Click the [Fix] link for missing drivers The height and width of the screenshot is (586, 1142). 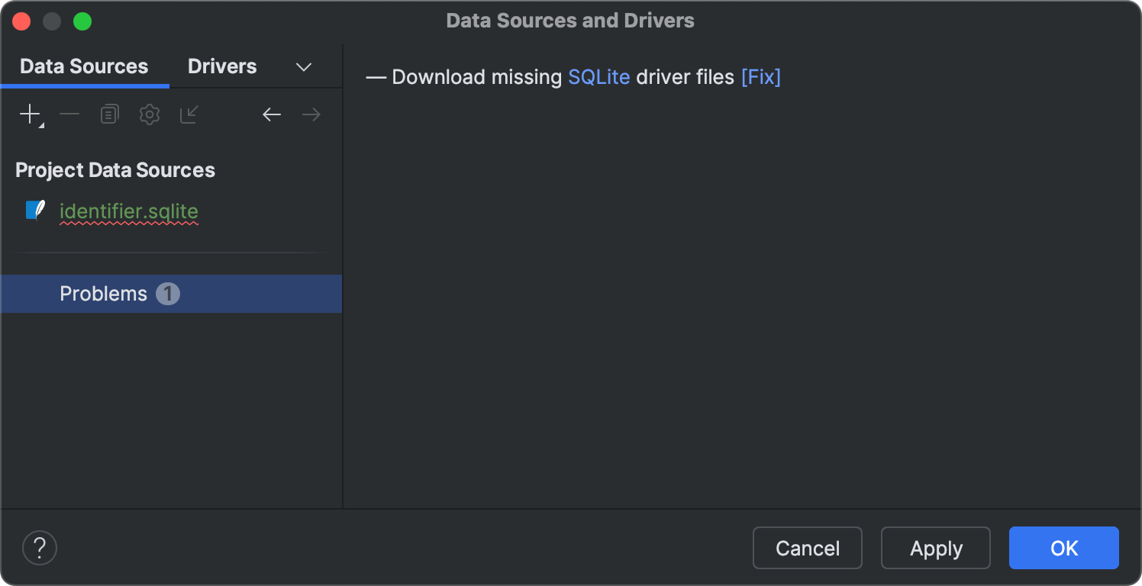tap(760, 77)
